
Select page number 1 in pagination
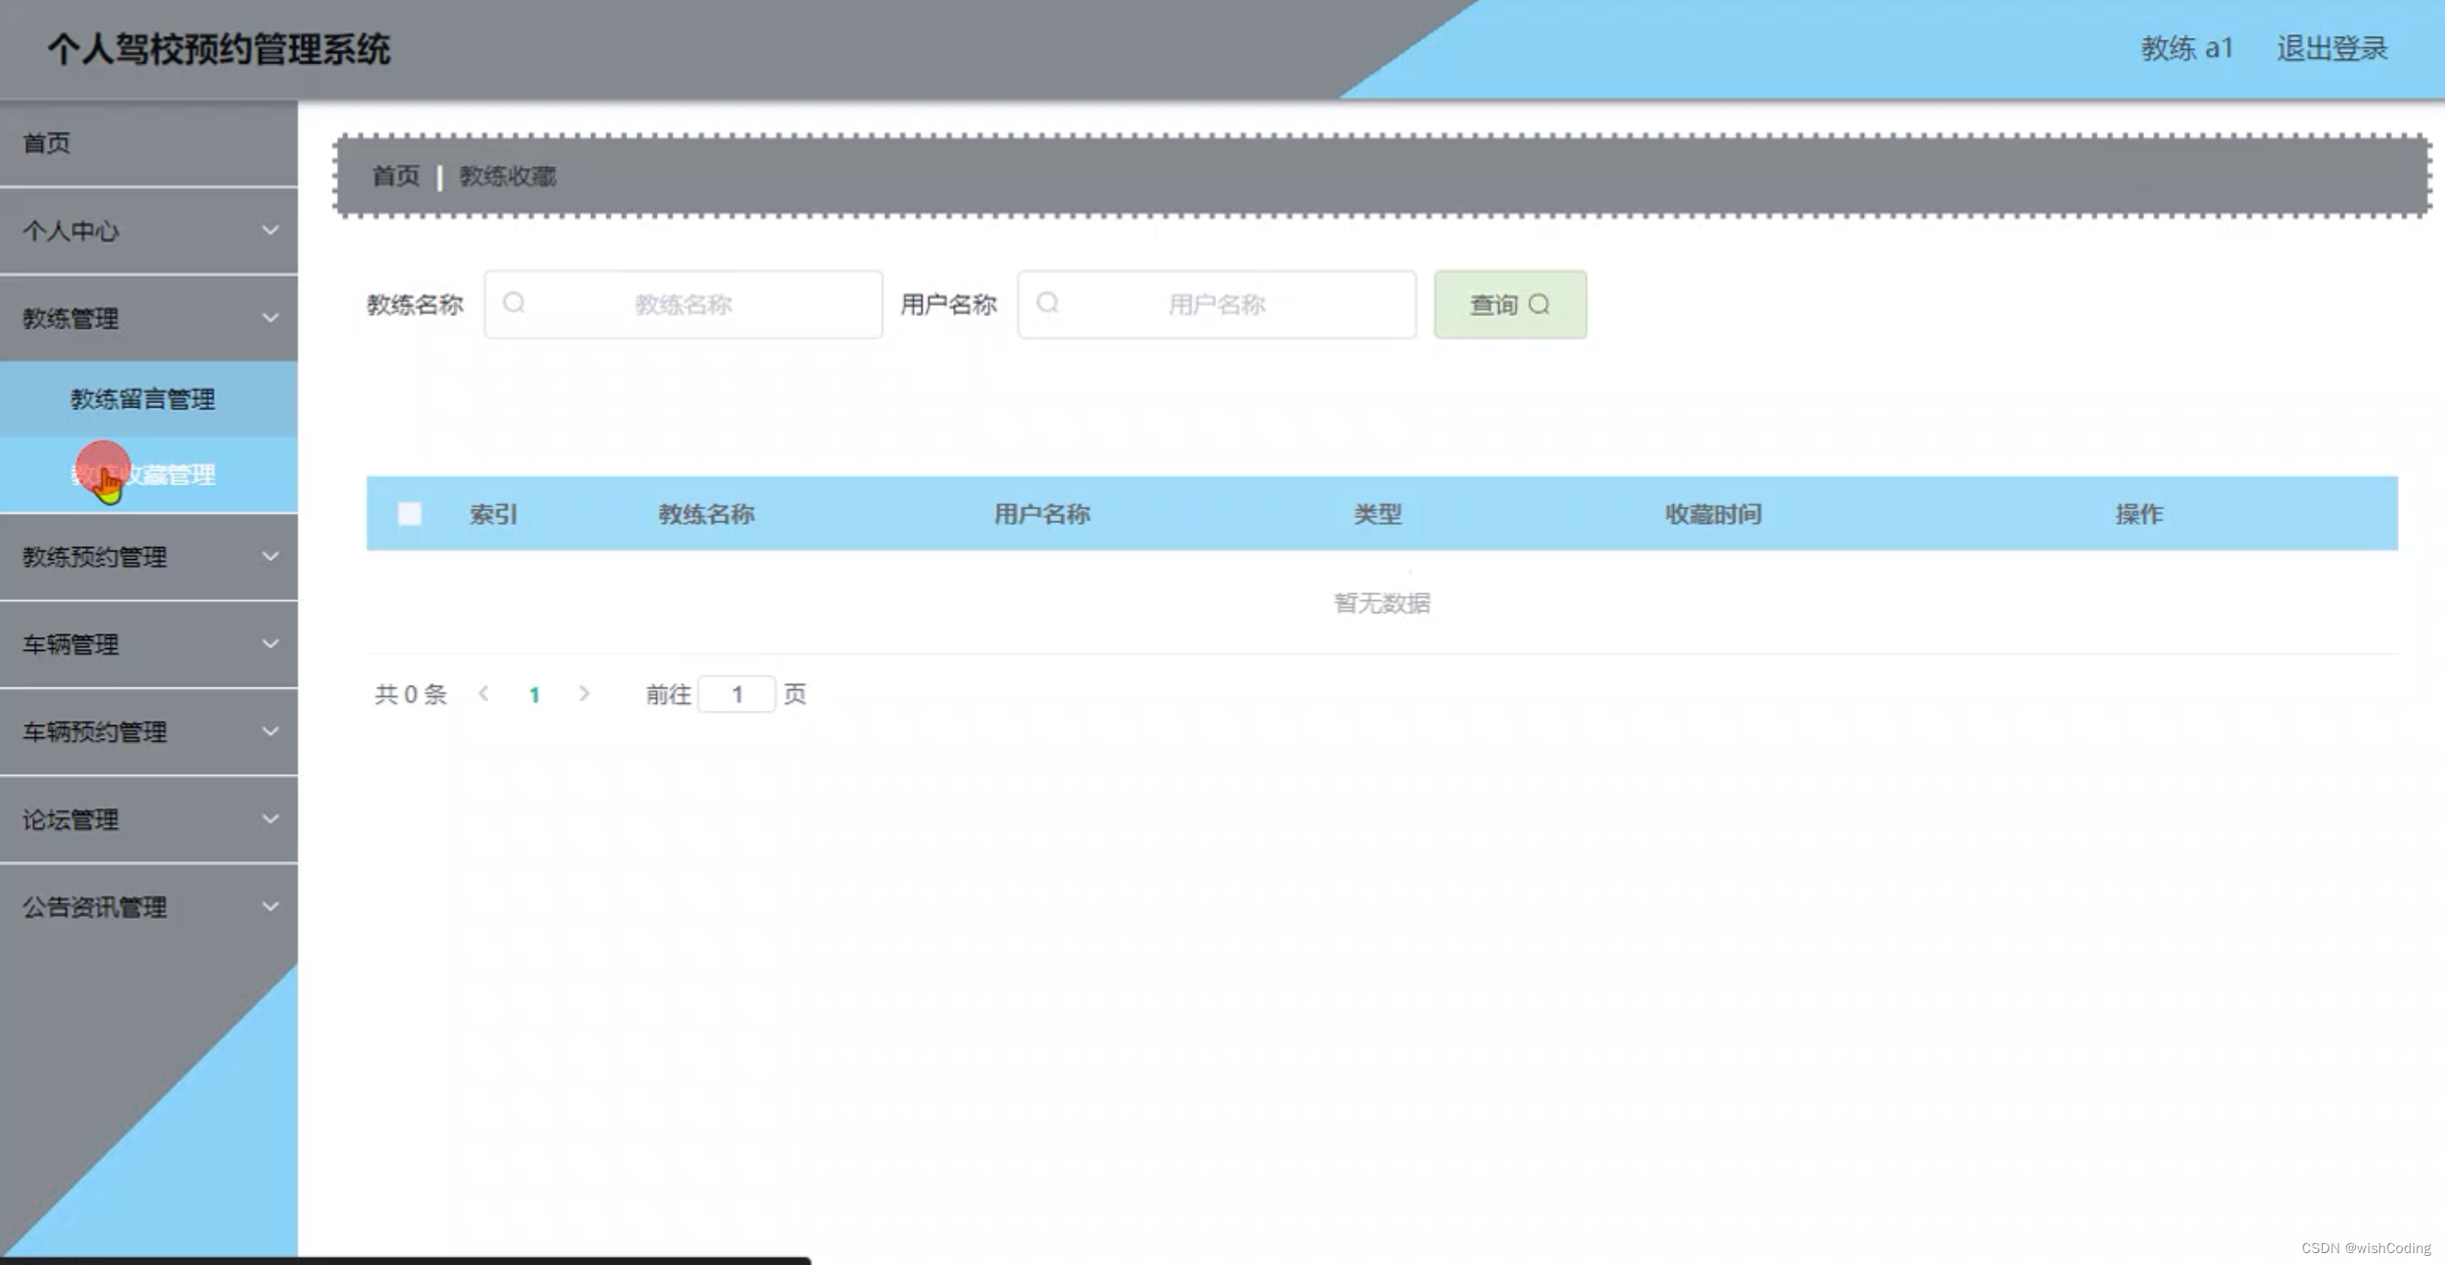click(x=534, y=694)
